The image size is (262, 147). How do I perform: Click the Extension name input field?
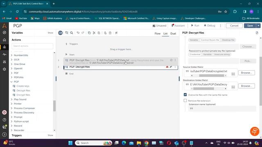(x=222, y=109)
